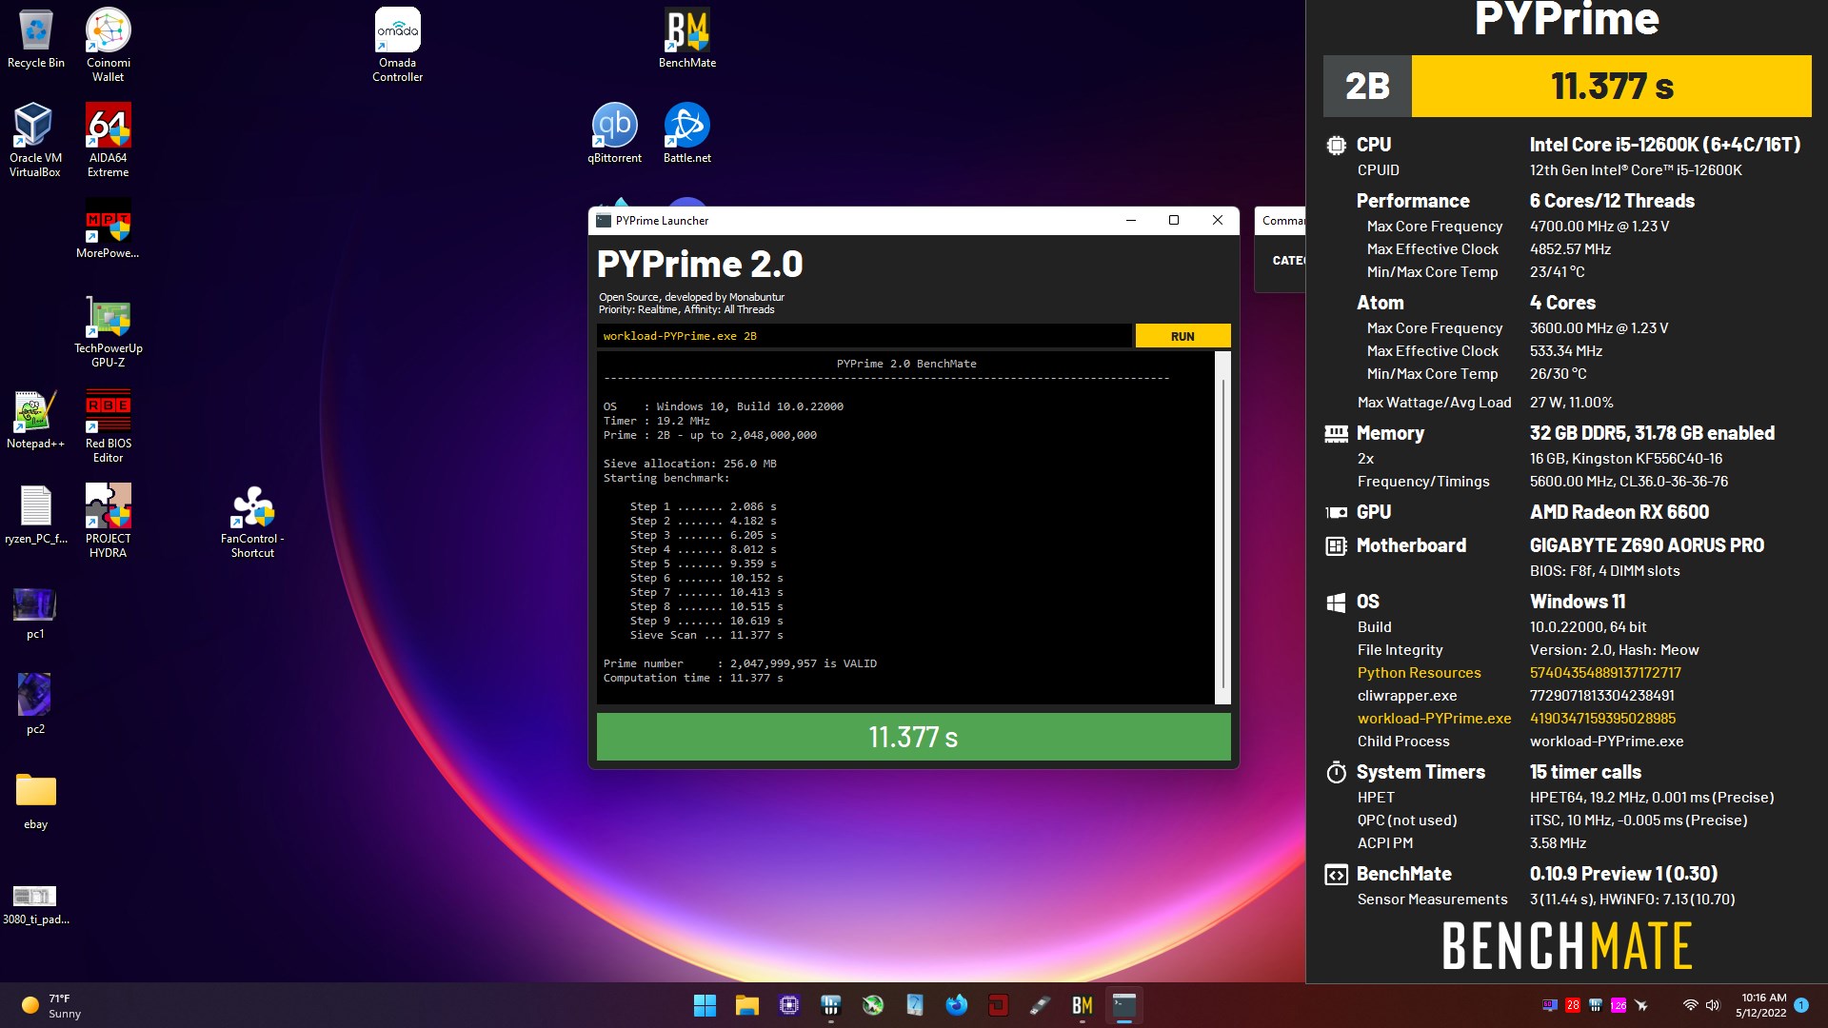Image resolution: width=1828 pixels, height=1028 pixels.
Task: Click the red 28 temperature tray icon
Action: click(1573, 1005)
